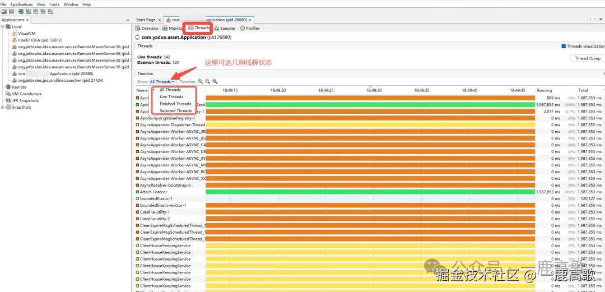The height and width of the screenshot is (292, 605).
Task: Close the Timeline section
Action: click(603, 73)
